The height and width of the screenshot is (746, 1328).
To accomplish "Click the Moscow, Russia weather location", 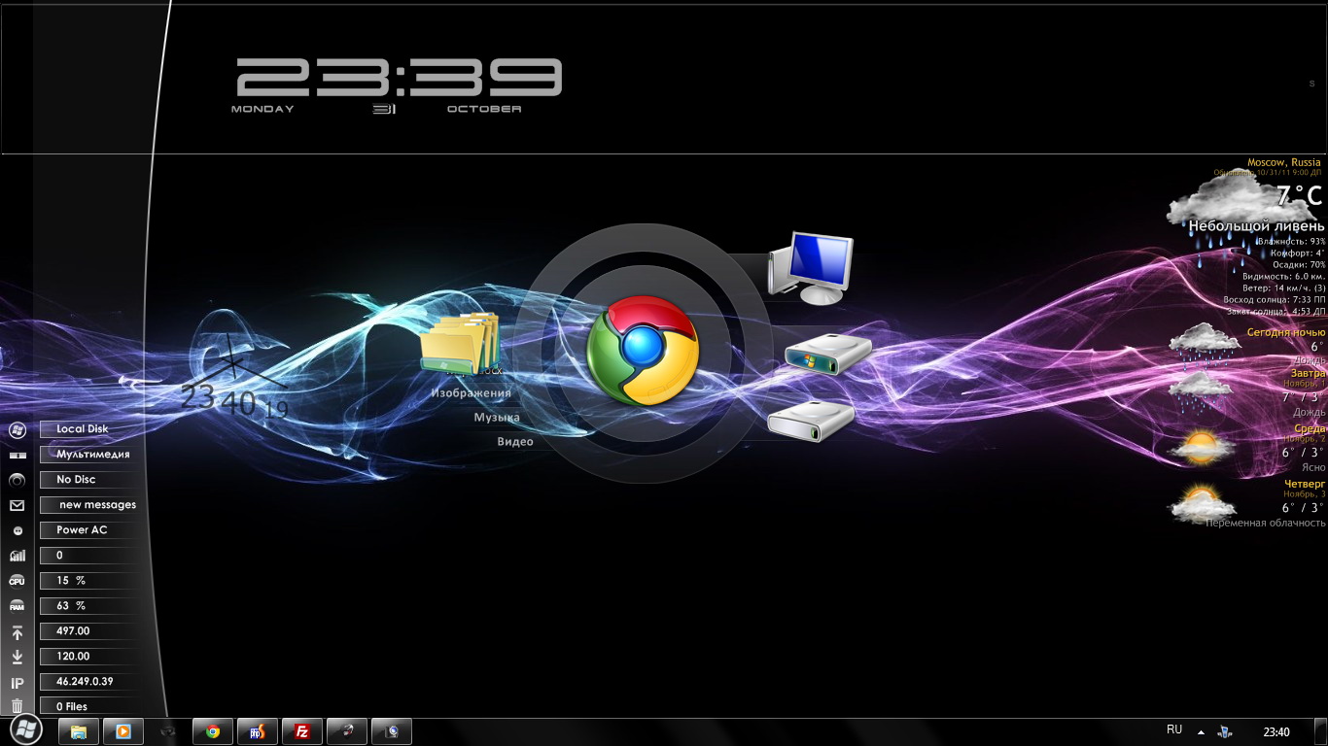I will coord(1284,162).
